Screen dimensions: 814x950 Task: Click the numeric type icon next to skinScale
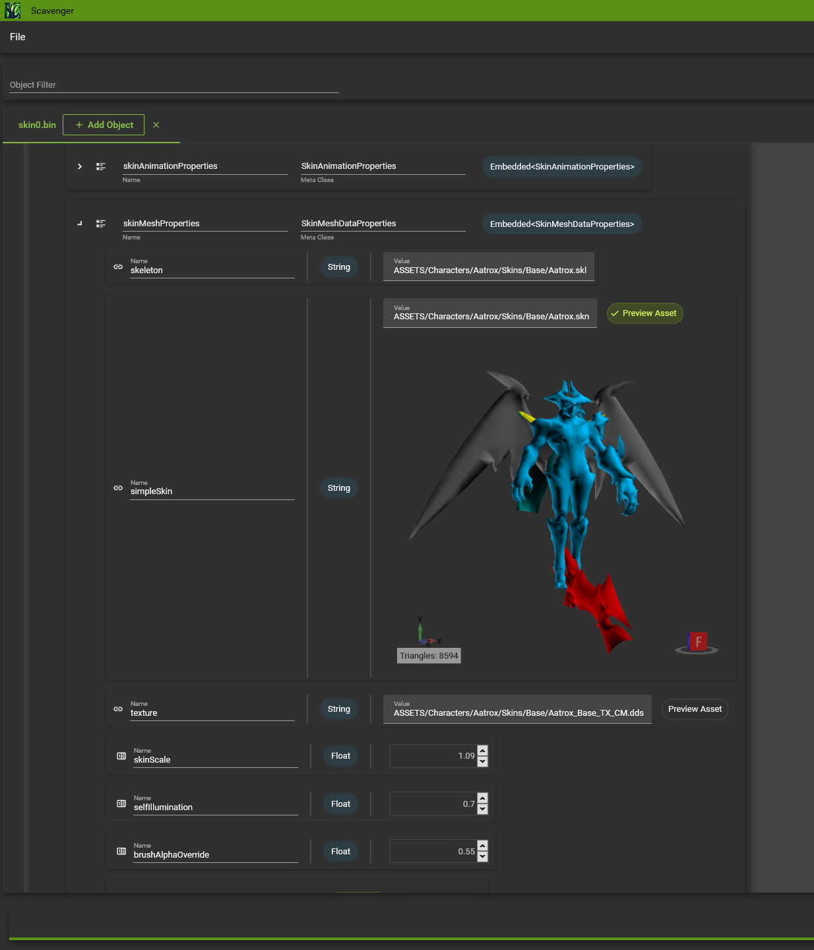(x=121, y=756)
